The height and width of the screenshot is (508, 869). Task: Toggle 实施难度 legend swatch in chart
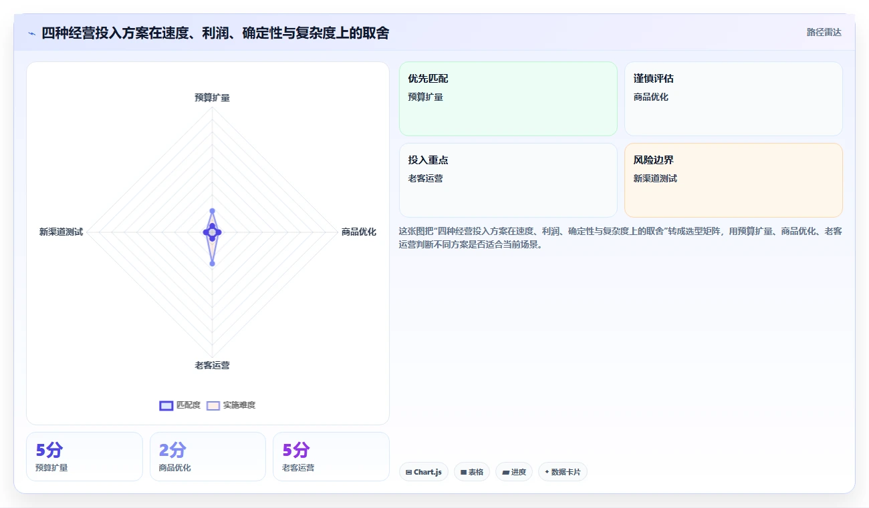click(213, 405)
